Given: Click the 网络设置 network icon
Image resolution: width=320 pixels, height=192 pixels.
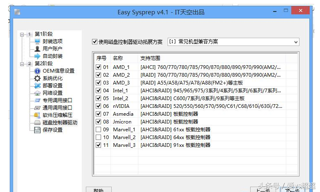Looking at the screenshot, I should (x=37, y=93).
